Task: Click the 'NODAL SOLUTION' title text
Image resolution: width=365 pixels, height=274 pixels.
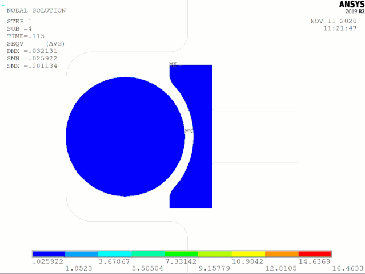Action: pos(37,10)
